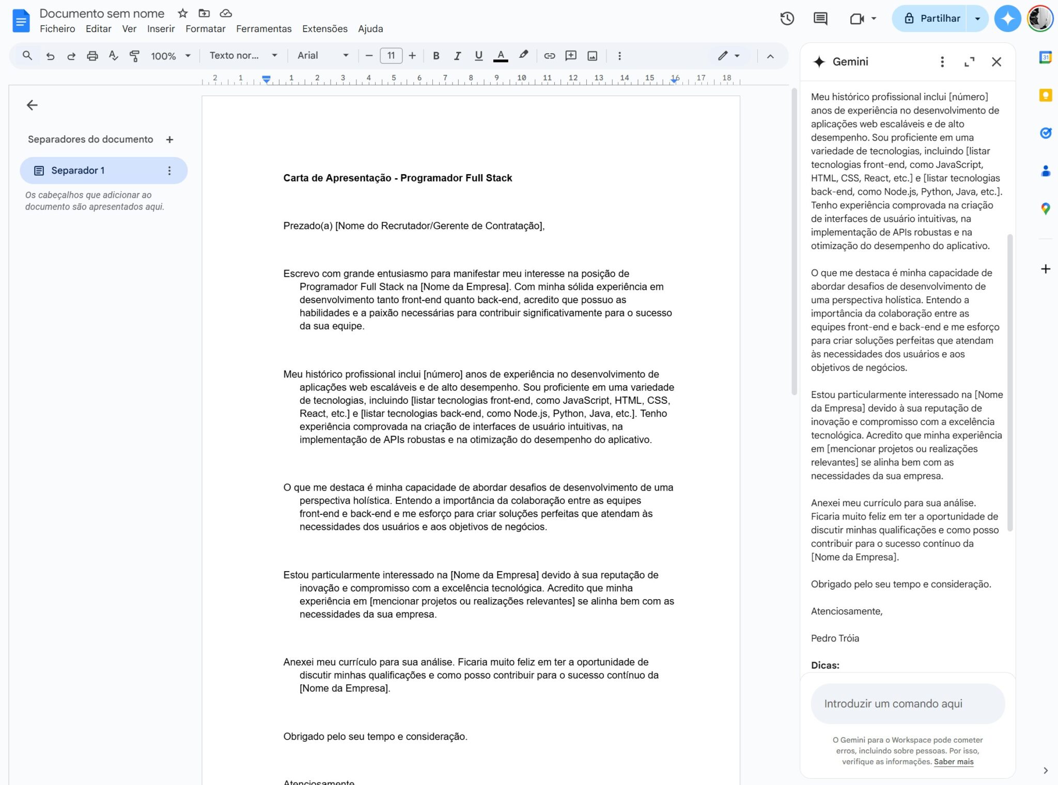Open Contacts side panel
This screenshot has width=1058, height=785.
[x=1046, y=171]
